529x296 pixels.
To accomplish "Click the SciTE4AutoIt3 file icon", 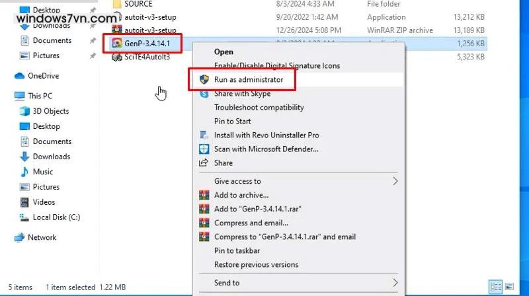I will click(x=117, y=57).
